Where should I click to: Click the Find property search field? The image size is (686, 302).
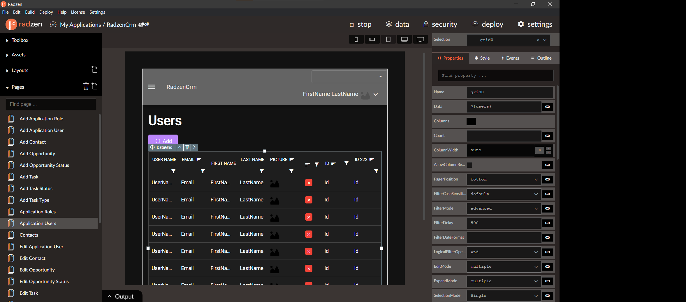tap(495, 76)
